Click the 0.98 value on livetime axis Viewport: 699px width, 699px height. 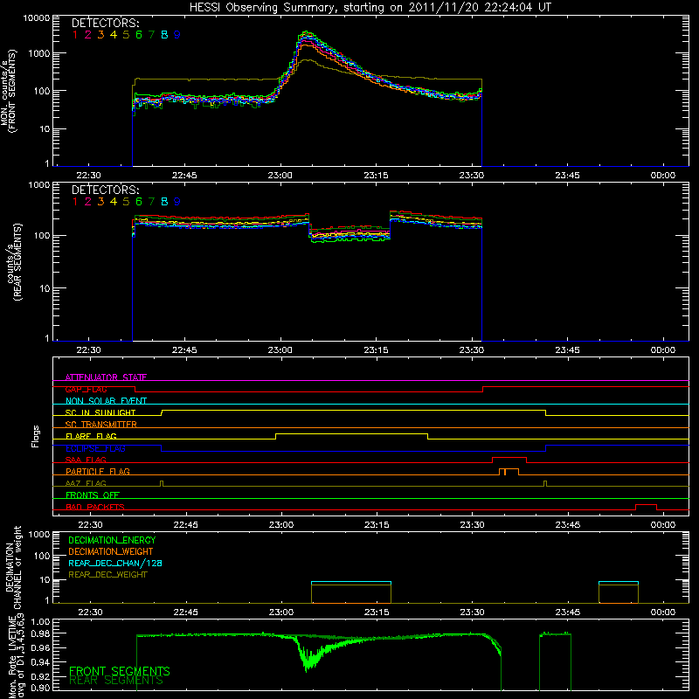click(x=40, y=633)
